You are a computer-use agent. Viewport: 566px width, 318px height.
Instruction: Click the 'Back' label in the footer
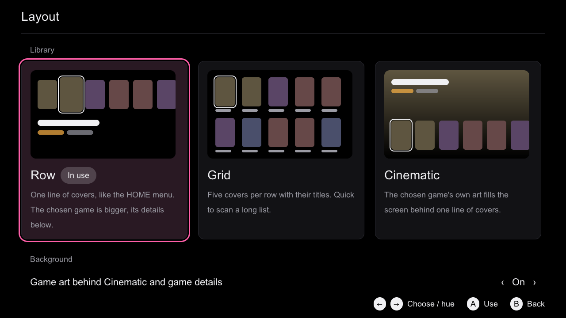click(536, 304)
